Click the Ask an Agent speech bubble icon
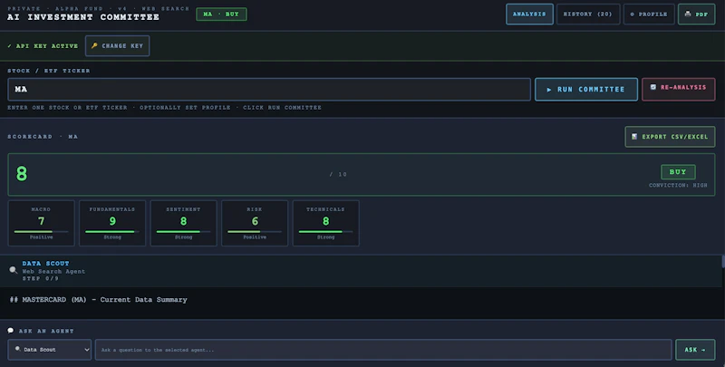This screenshot has width=725, height=367. click(x=11, y=331)
